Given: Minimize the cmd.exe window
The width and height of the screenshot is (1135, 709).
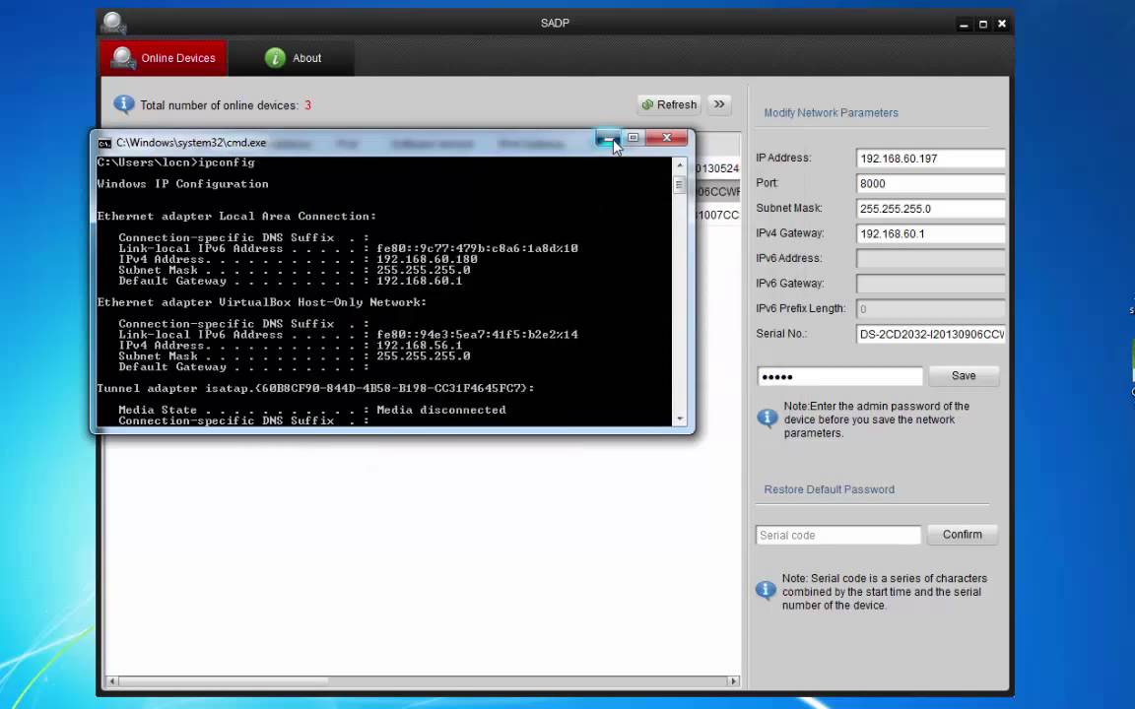Looking at the screenshot, I should 608,138.
